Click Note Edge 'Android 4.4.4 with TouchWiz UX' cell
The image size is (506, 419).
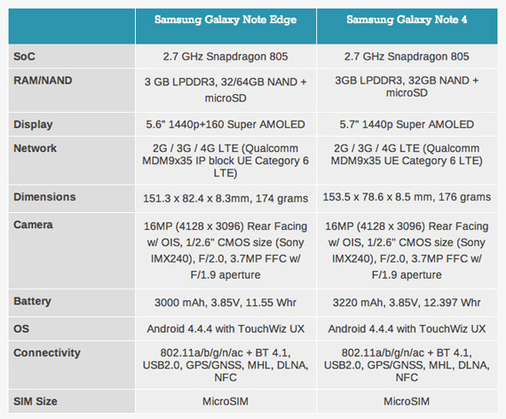[225, 329]
